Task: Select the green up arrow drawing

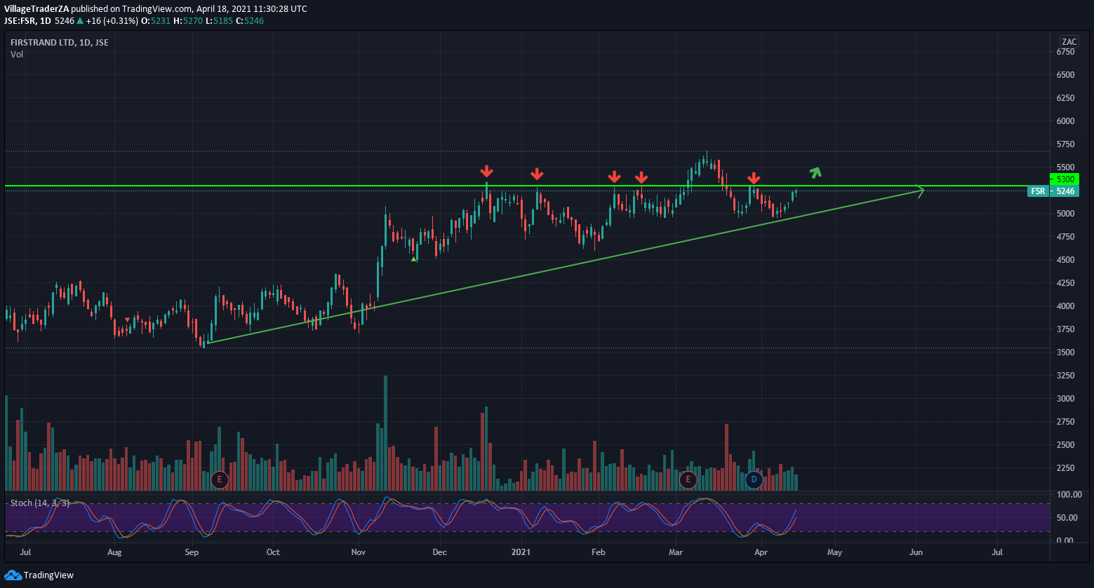Action: [x=815, y=172]
